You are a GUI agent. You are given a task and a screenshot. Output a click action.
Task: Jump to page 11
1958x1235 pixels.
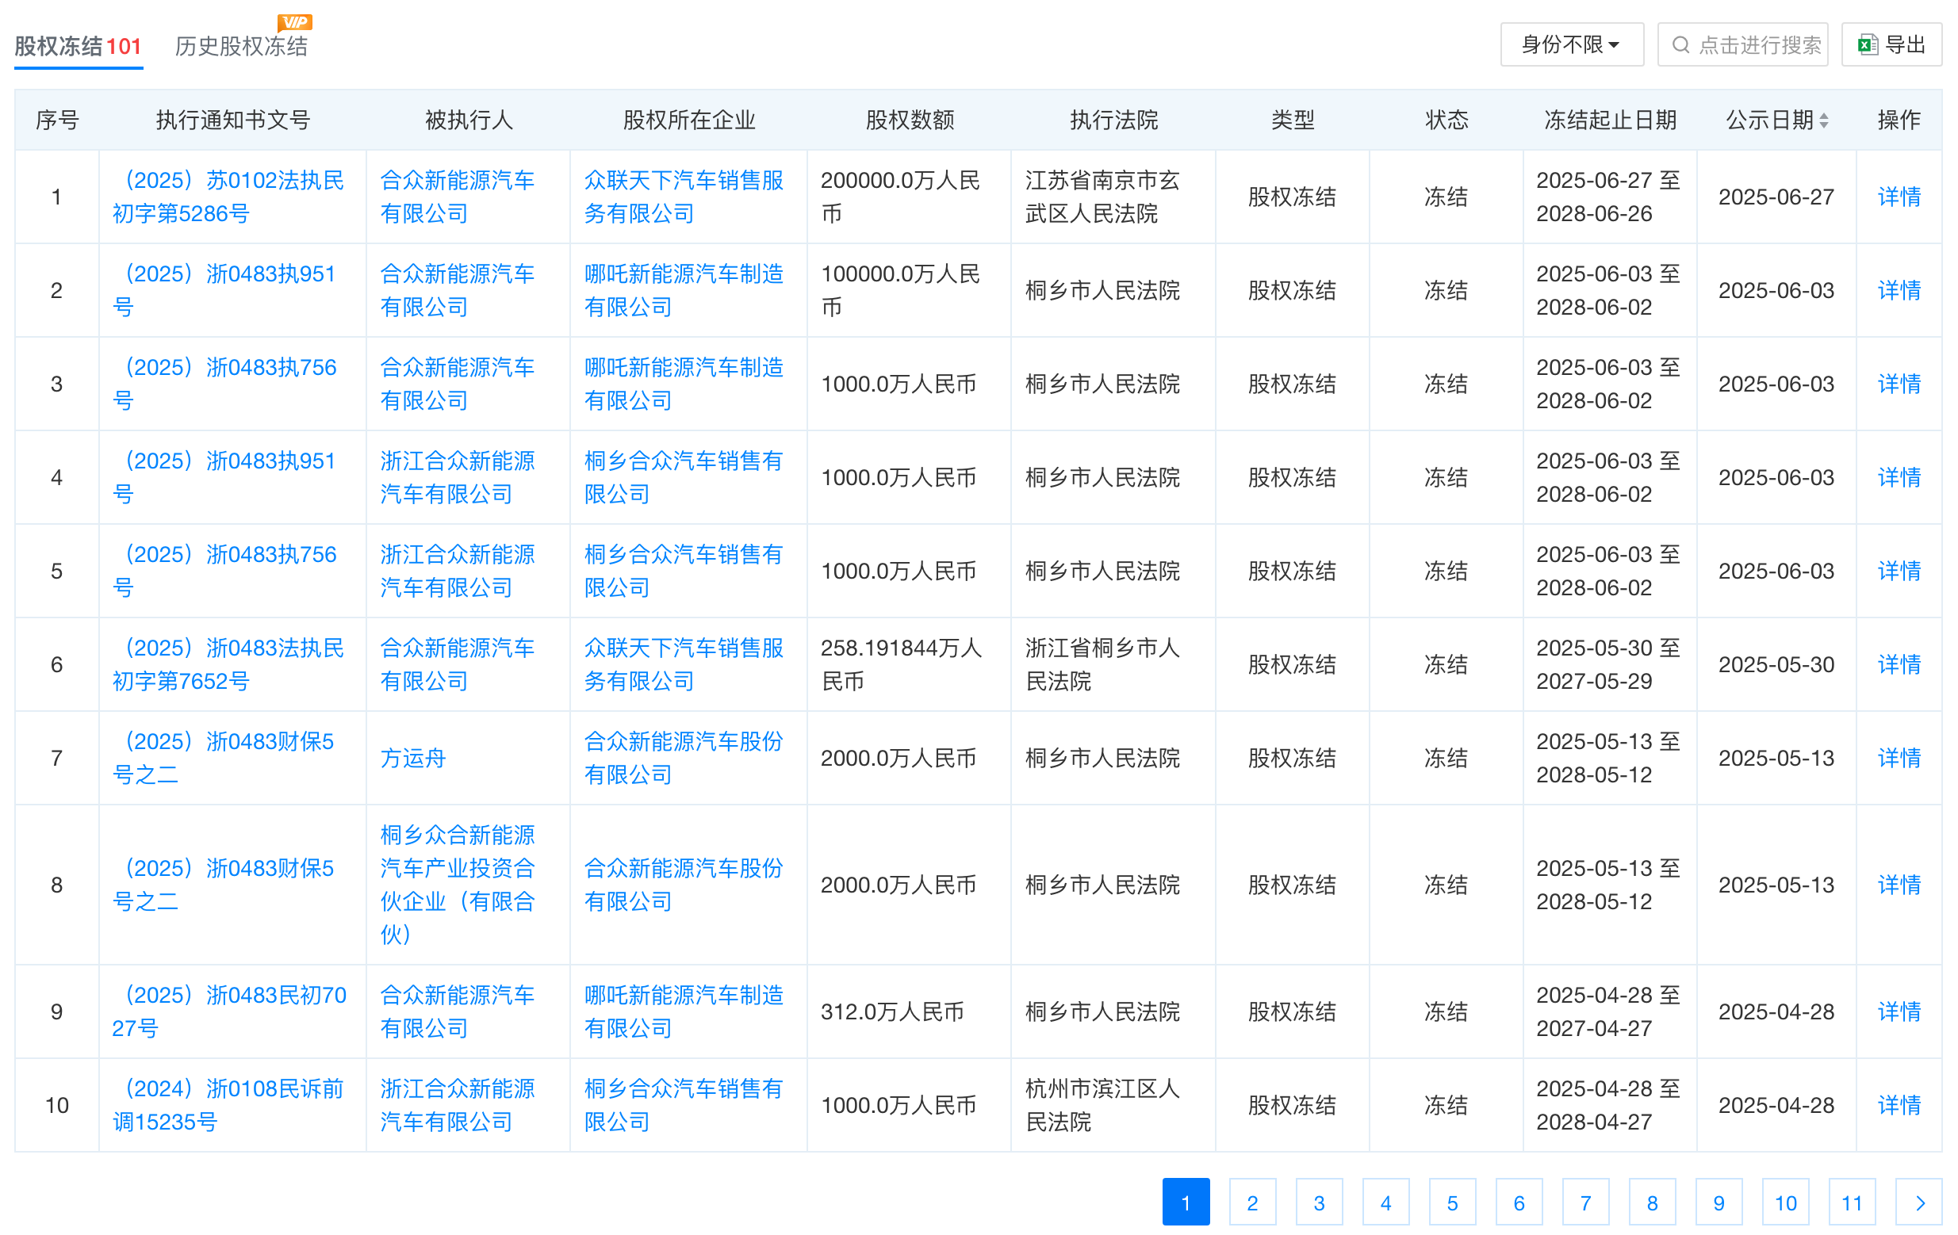1852,1202
